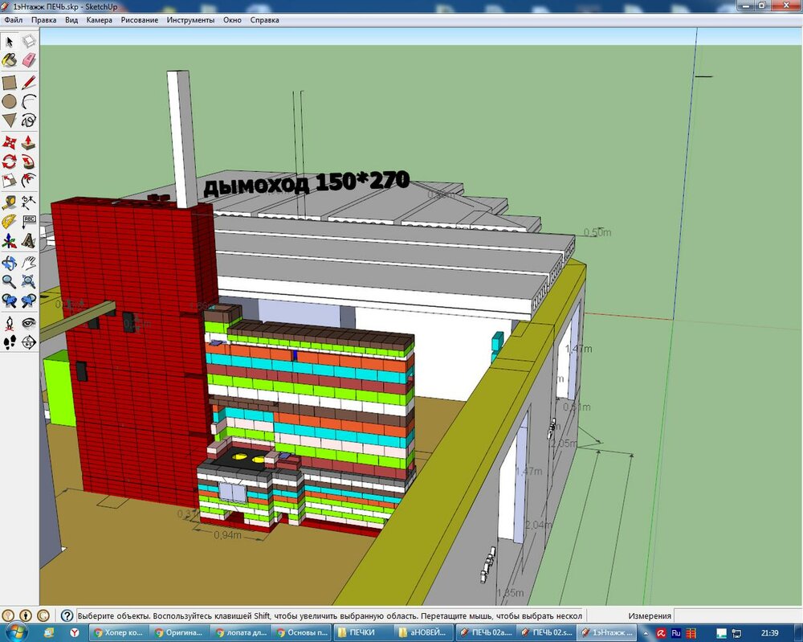The height and width of the screenshot is (642, 803).
Task: Switch to the ПЕЧКИ folder taskbar window
Action: click(x=363, y=632)
